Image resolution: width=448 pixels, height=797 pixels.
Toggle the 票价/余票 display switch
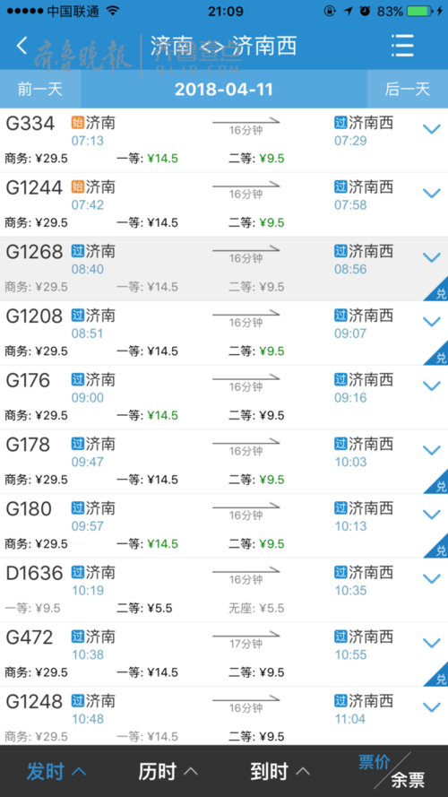click(x=392, y=771)
